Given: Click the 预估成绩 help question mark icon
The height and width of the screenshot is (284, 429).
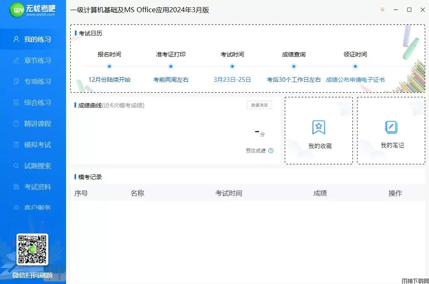Looking at the screenshot, I should (x=271, y=150).
